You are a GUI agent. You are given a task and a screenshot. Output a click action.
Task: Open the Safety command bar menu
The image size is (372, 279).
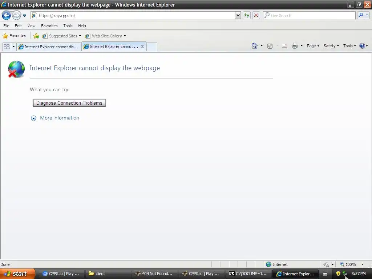point(331,46)
